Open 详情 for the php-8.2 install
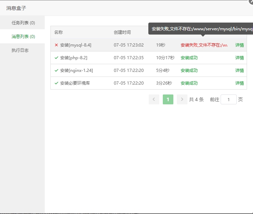This screenshot has width=253, height=214. pyautogui.click(x=240, y=58)
